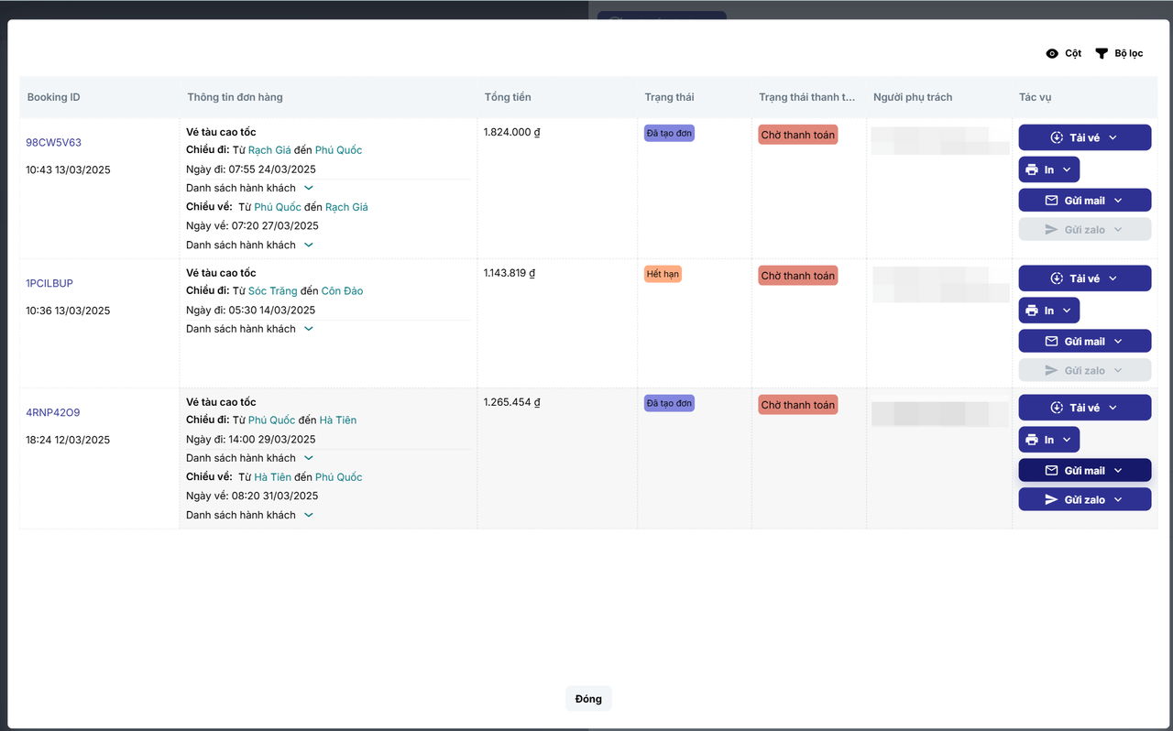
Task: Click the total amount 1.824.000 ₫
Action: pyautogui.click(x=512, y=132)
